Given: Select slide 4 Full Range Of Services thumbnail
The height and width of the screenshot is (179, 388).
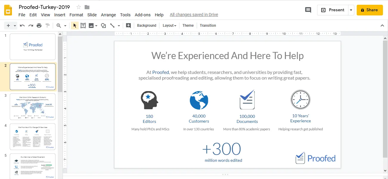Looking at the screenshot, I should tap(33, 137).
